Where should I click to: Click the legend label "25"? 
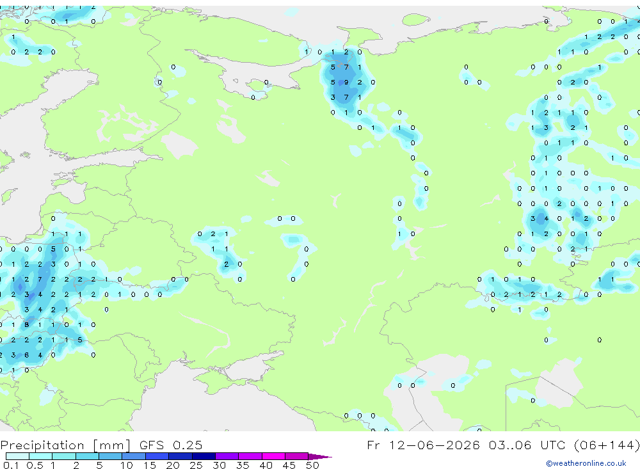point(196,465)
